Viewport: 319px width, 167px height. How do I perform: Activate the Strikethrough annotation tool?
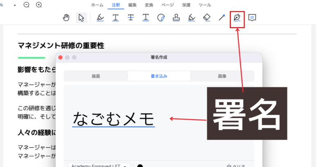tap(131, 18)
